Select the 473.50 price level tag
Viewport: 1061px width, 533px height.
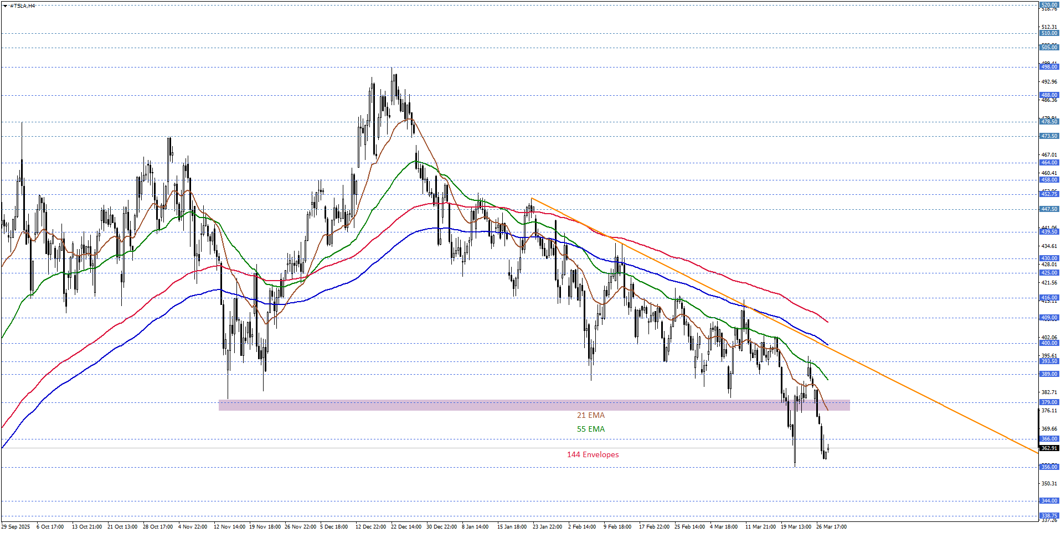[1049, 136]
